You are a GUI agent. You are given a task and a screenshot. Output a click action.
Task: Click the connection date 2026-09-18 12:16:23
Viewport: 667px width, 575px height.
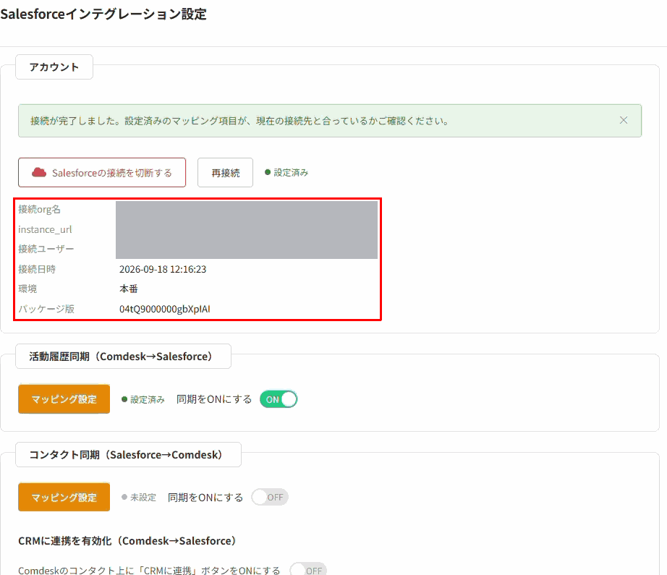(x=163, y=269)
